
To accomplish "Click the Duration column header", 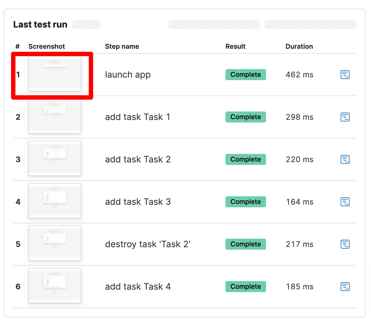I will click(299, 46).
